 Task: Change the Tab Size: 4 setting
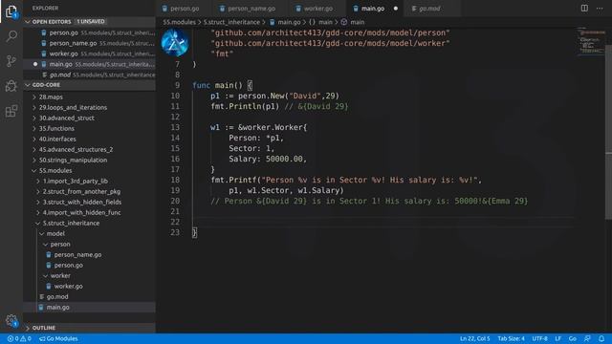click(511, 338)
